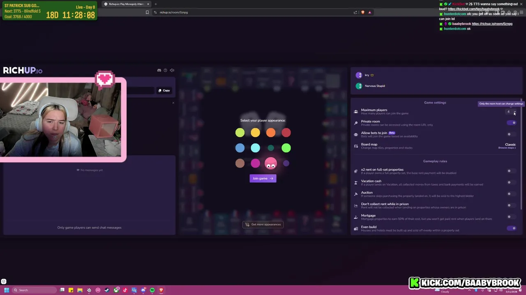Select the yellow player color

[x=255, y=132]
